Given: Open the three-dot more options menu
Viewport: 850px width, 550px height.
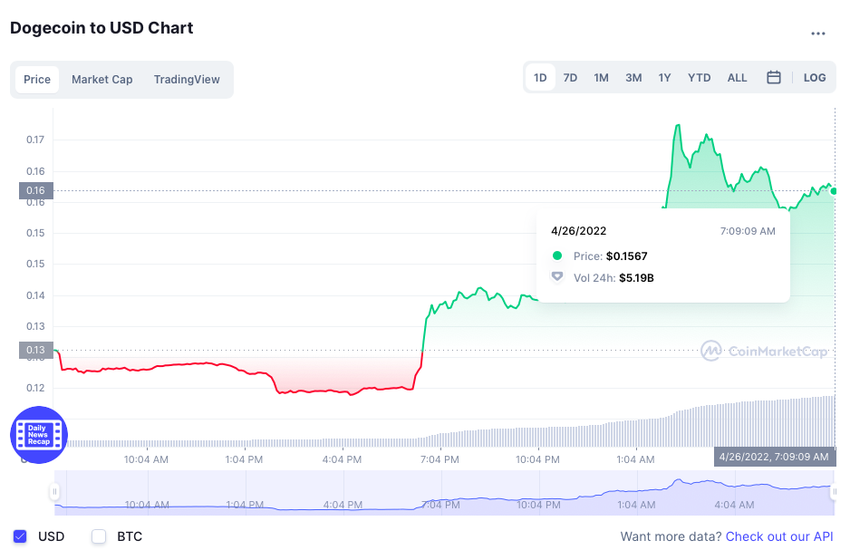Looking at the screenshot, I should click(x=817, y=34).
